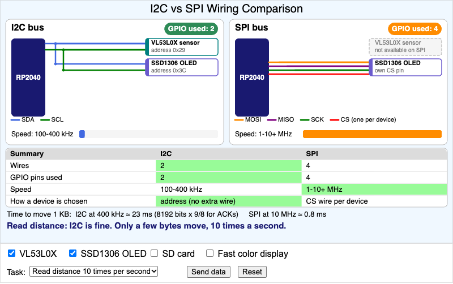Select the RP2040 block on I2C bus
The height and width of the screenshot is (284, 453).
point(28,78)
